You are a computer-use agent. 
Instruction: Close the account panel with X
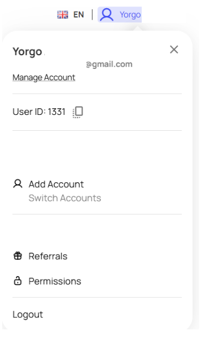[174, 49]
